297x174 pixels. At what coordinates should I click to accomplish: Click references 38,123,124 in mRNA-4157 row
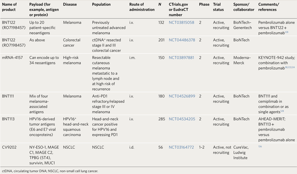click(x=290, y=67)
